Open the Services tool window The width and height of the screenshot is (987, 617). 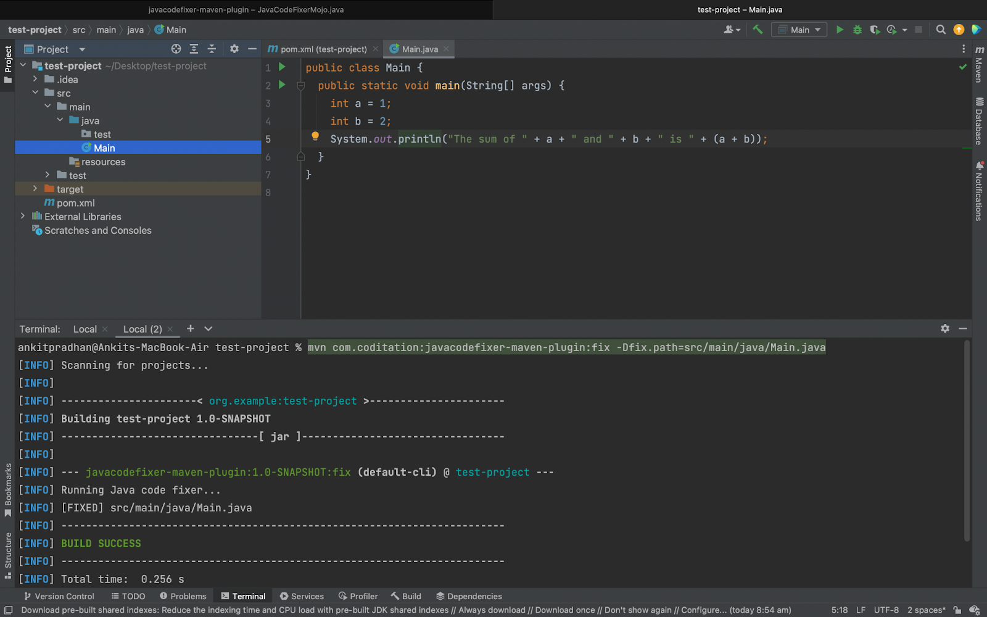click(302, 596)
